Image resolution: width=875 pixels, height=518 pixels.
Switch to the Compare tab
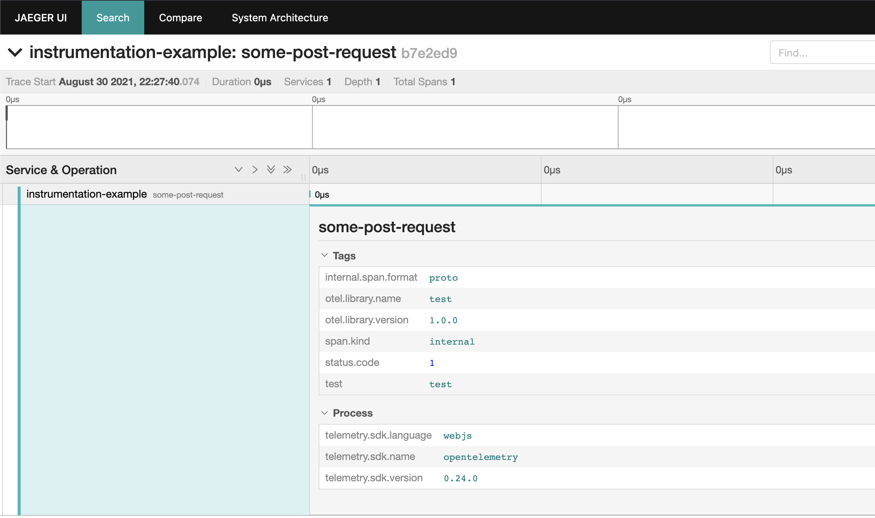180,17
